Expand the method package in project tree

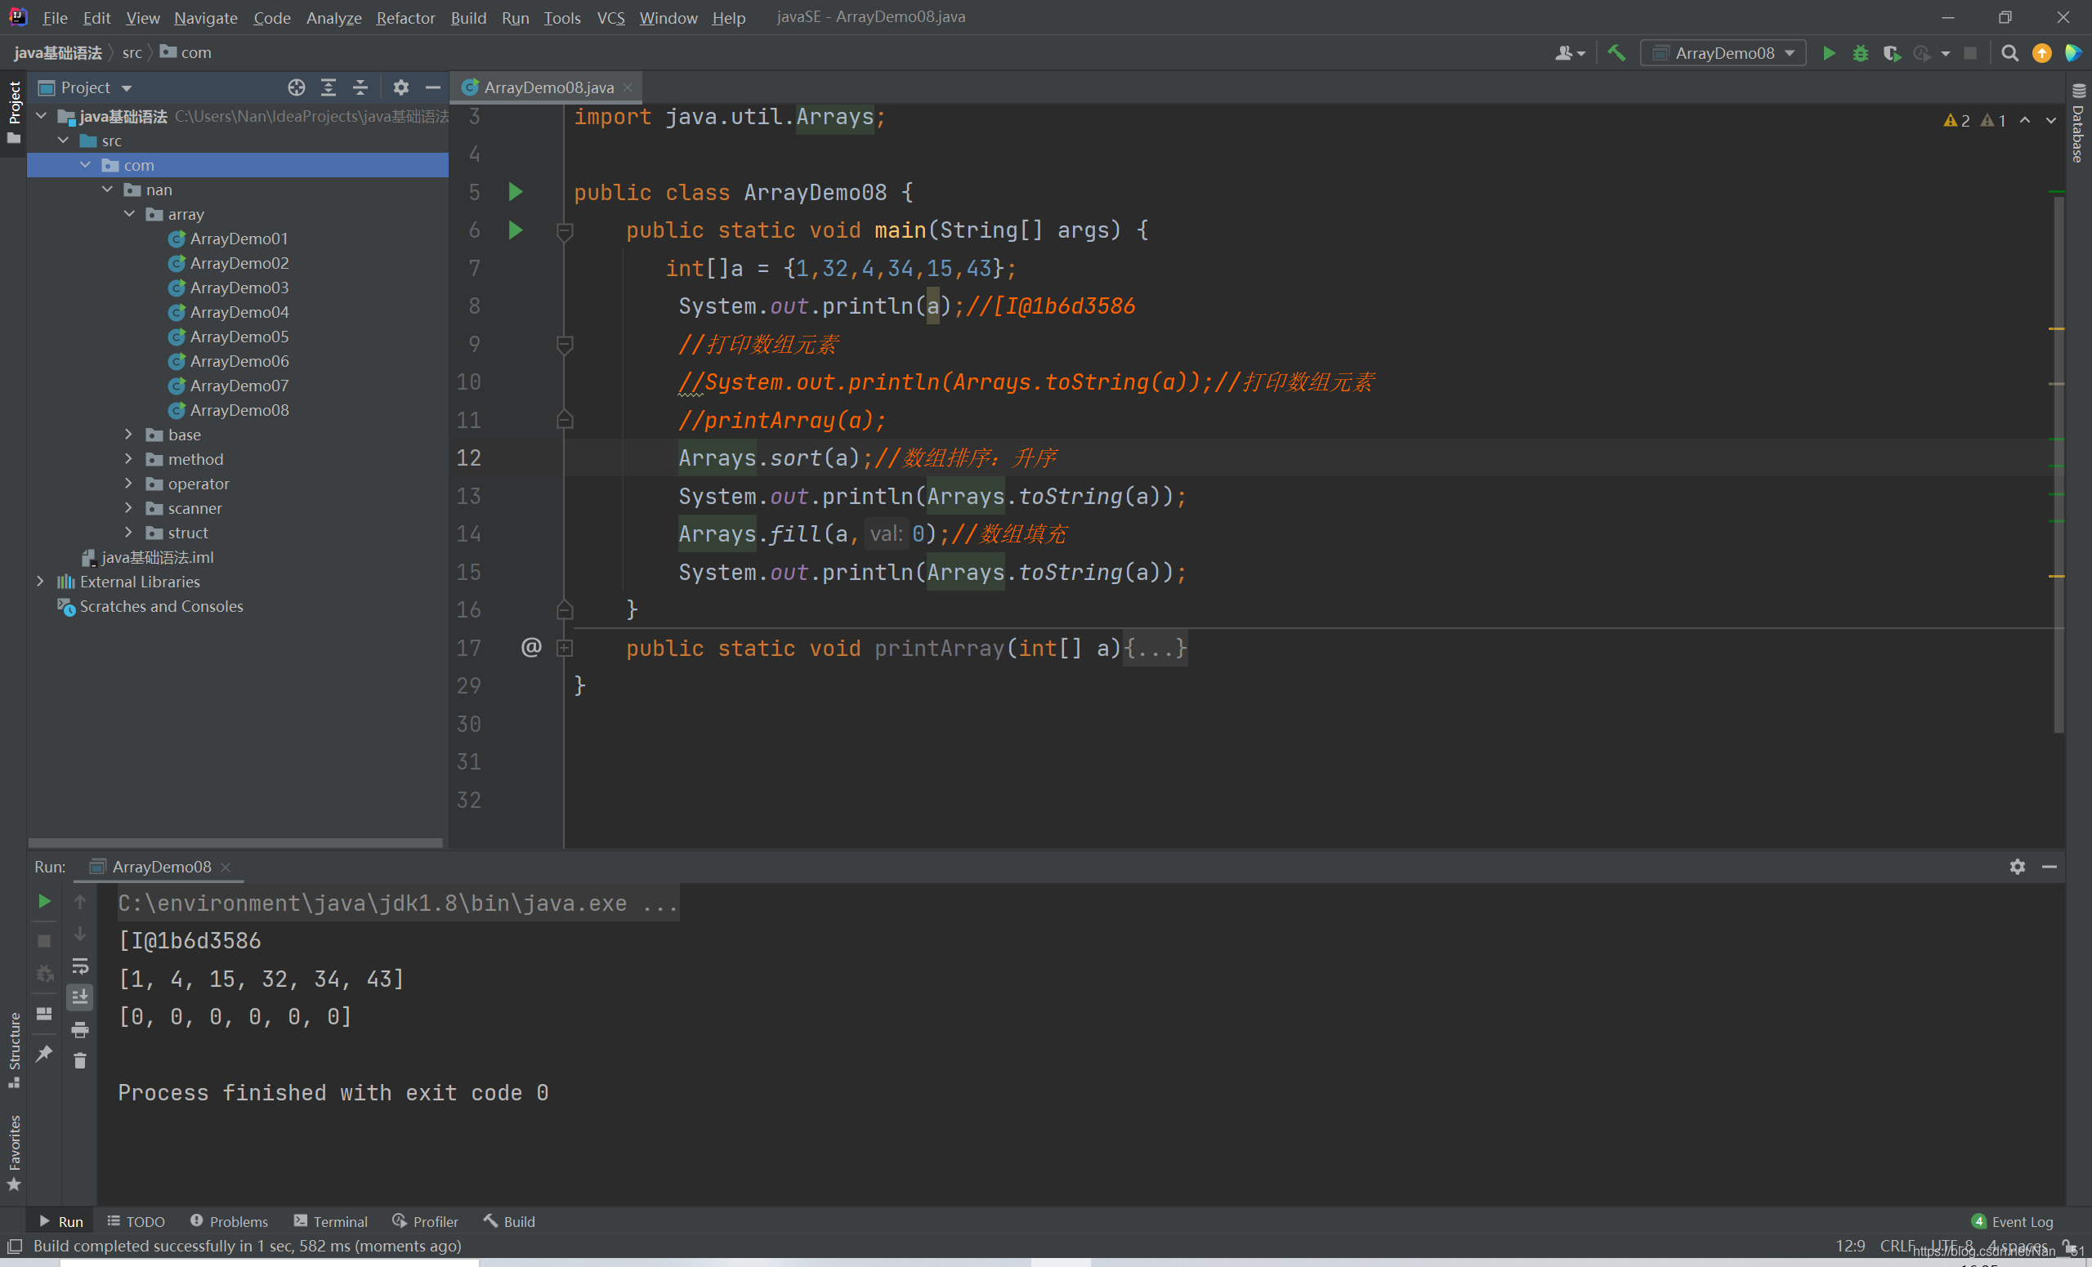pyautogui.click(x=128, y=459)
